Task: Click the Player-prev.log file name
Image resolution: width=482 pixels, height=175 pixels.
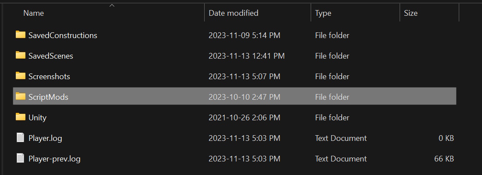Action: (x=54, y=159)
